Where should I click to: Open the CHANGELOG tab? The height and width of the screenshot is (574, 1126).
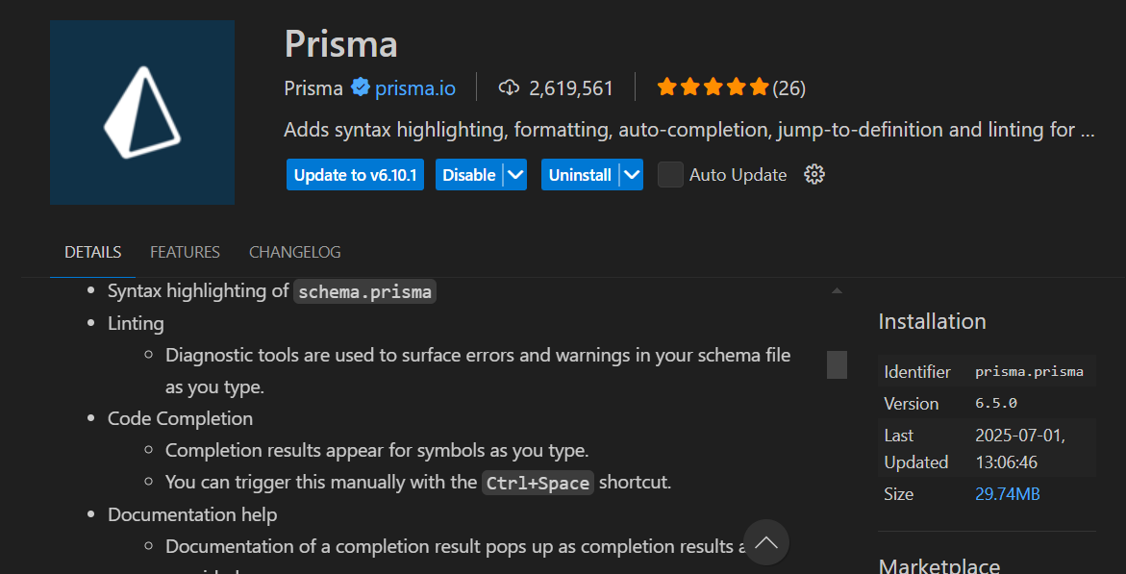295,252
